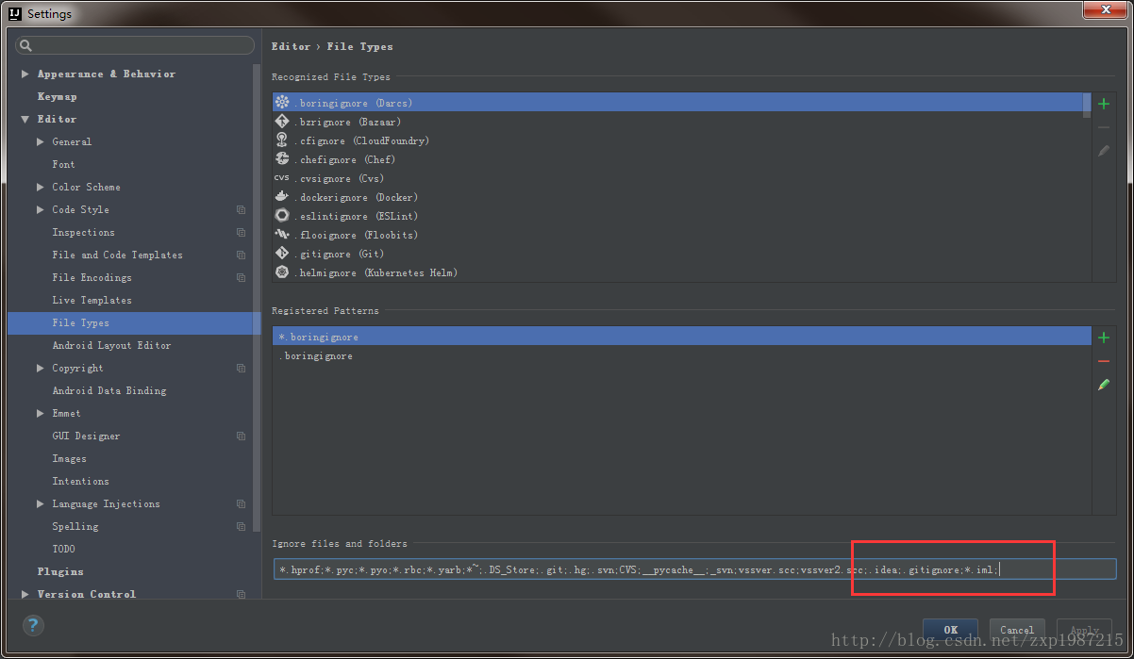Screen dimensions: 1134x659
Task: Open the Intentions settings page
Action: pyautogui.click(x=80, y=481)
